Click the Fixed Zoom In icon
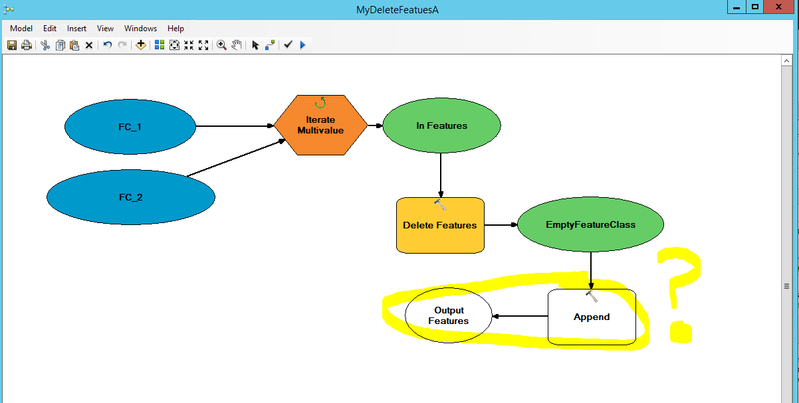 [189, 45]
